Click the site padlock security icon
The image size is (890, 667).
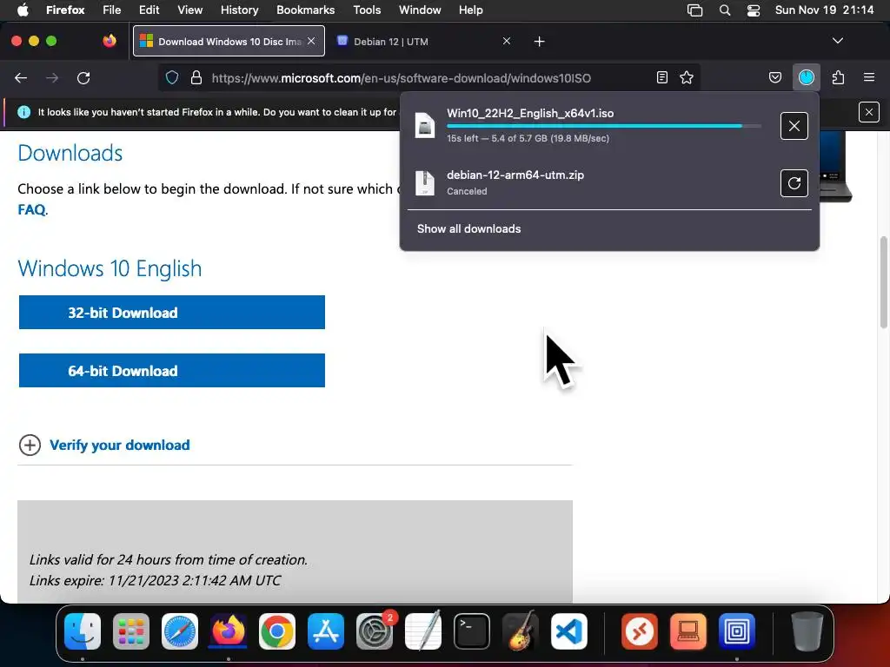tap(196, 77)
